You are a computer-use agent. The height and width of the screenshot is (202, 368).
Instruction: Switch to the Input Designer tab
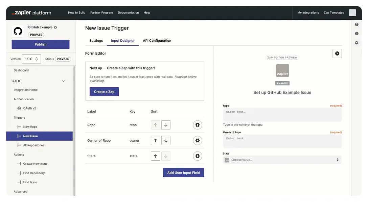(123, 41)
